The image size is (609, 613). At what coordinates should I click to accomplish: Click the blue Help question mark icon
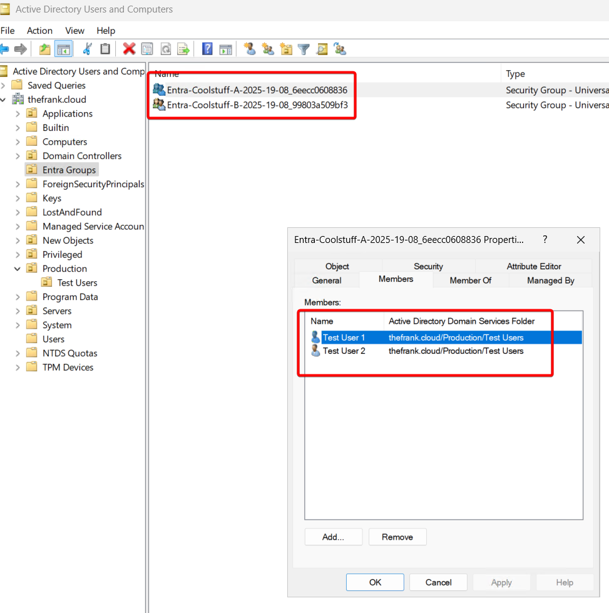click(x=207, y=49)
